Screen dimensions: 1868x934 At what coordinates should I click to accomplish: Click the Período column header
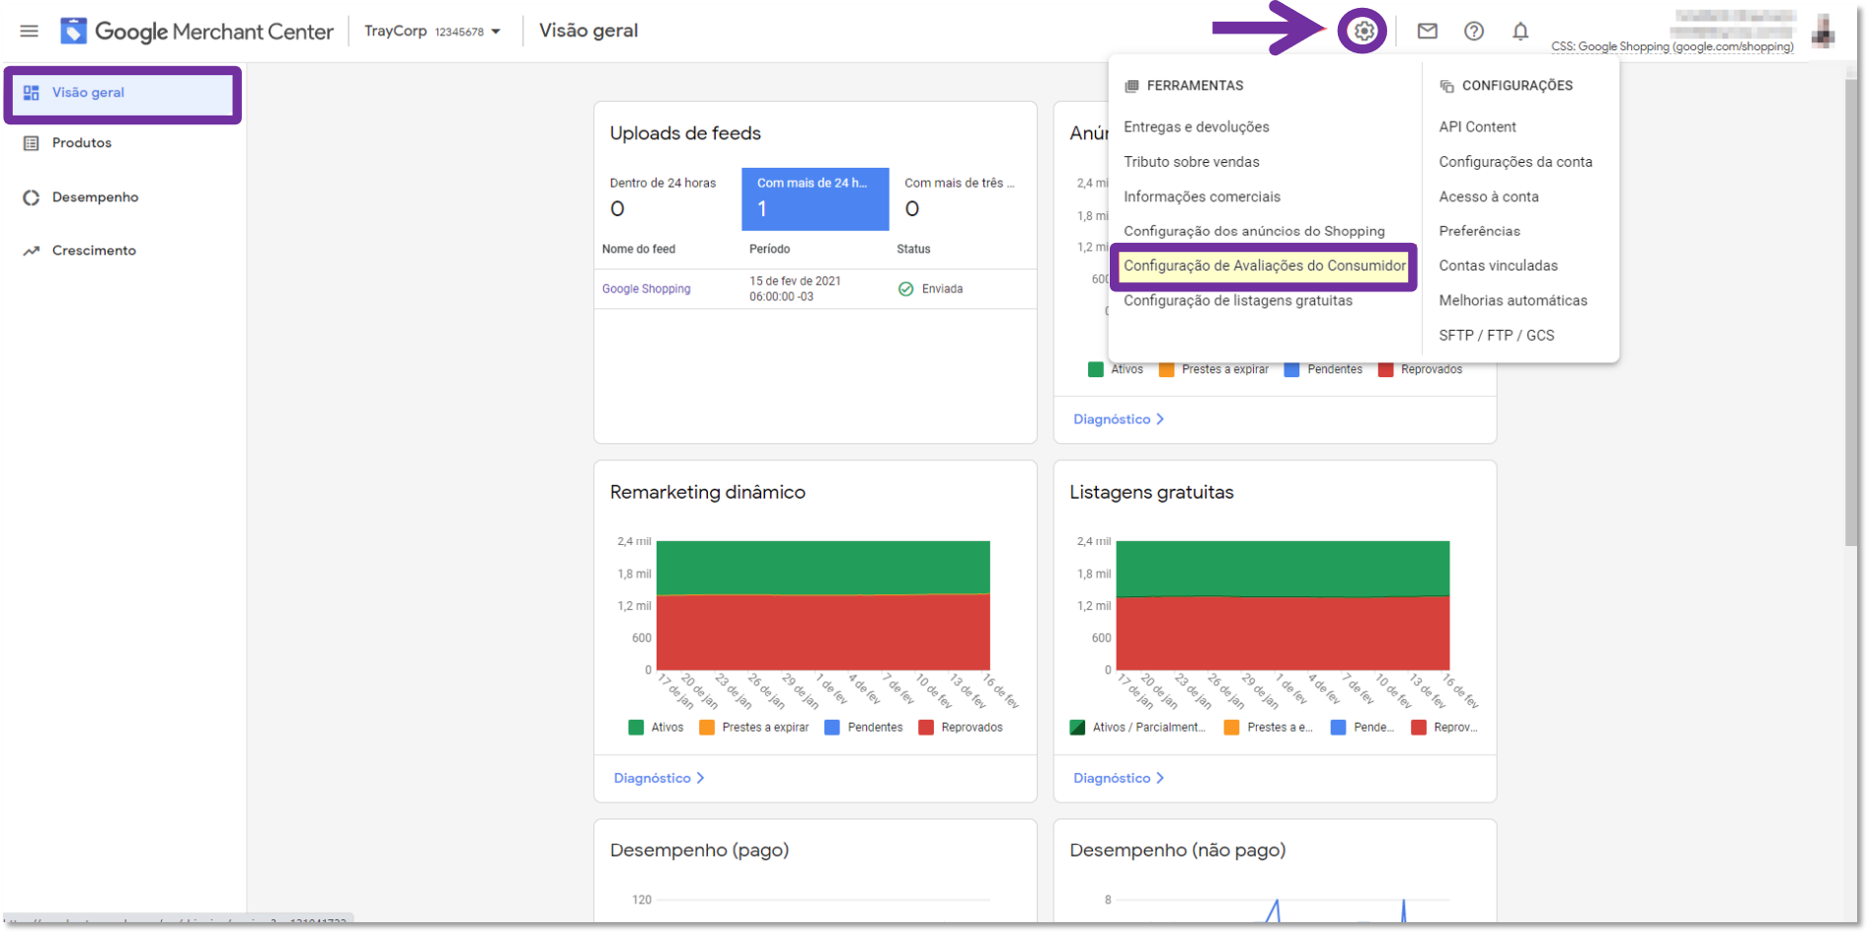tap(769, 250)
